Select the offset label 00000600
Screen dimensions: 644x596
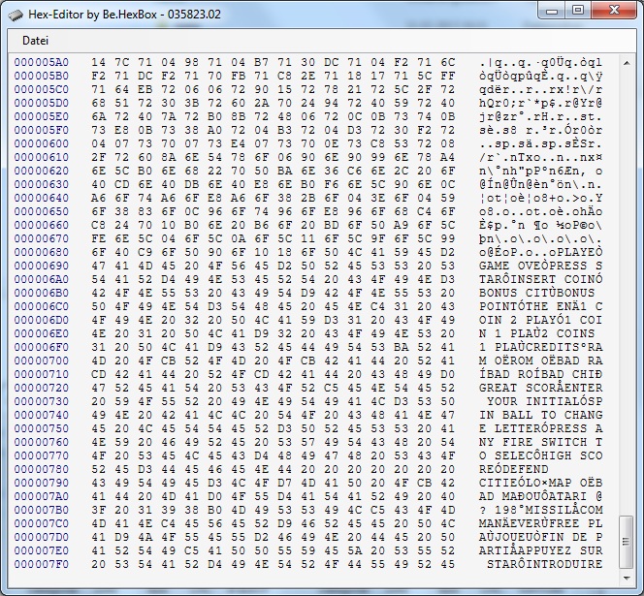[x=41, y=142]
